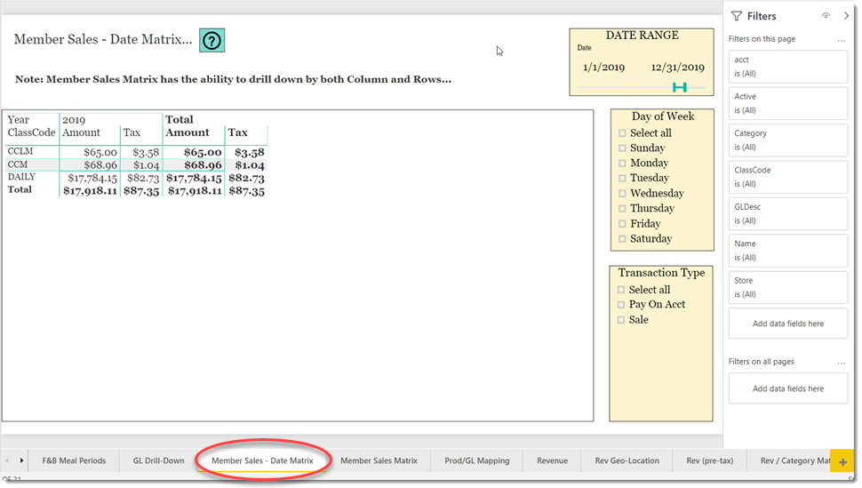Switch to GL Drill-Down tab
862x488 pixels.
click(x=158, y=460)
